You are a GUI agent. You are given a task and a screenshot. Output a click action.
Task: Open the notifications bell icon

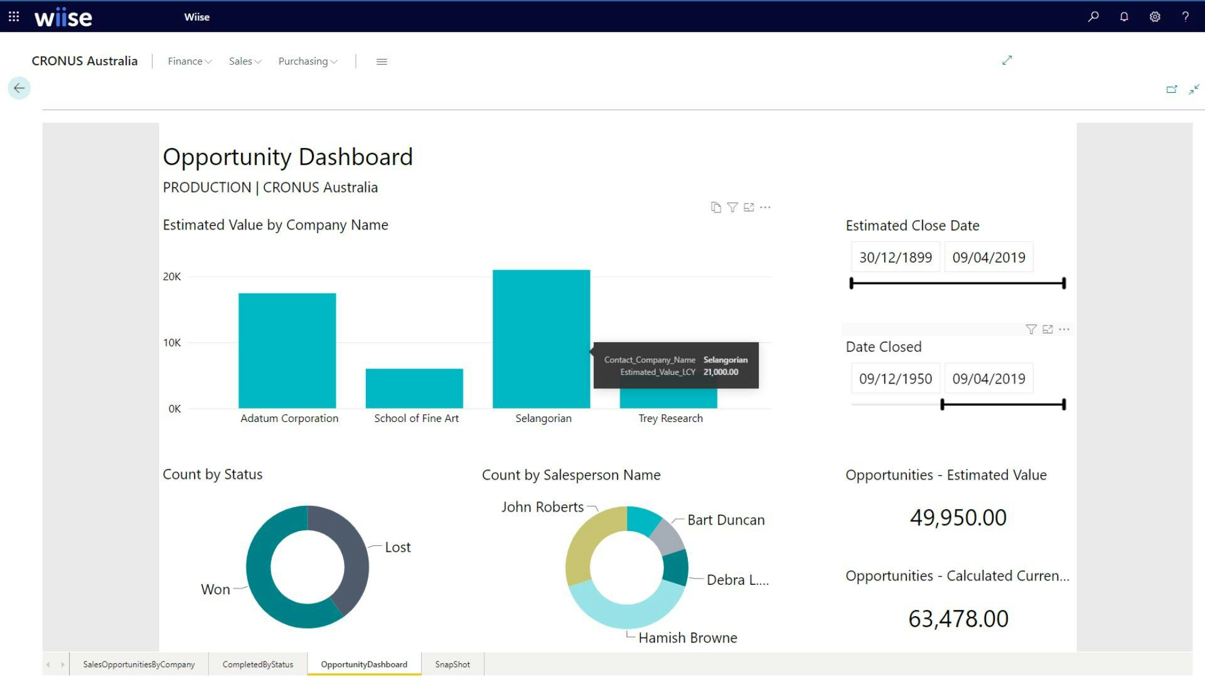point(1123,16)
